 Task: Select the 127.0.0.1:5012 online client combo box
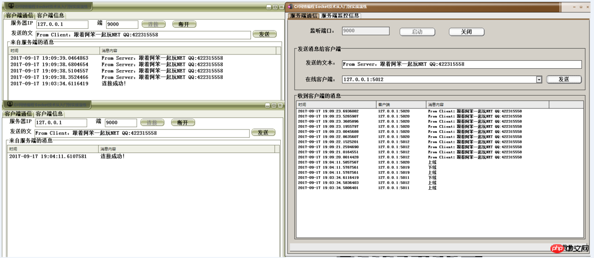point(442,80)
